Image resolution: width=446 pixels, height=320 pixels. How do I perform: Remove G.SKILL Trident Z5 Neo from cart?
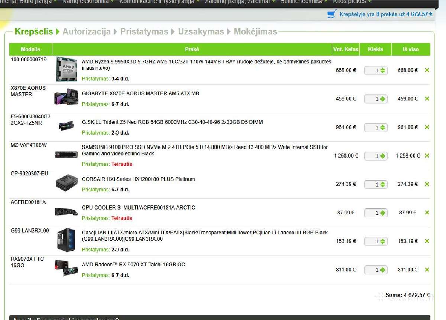[427, 127]
